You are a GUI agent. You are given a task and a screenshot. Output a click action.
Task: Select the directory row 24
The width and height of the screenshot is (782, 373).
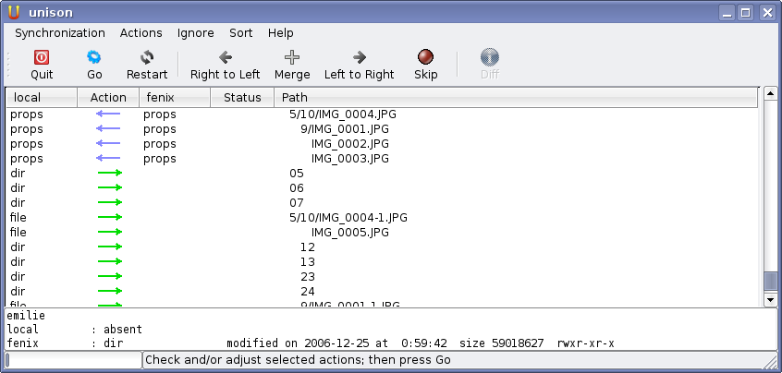point(382,292)
